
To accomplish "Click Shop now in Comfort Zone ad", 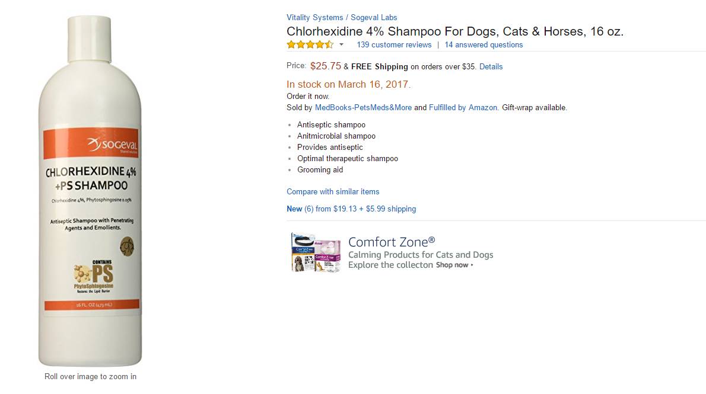I will [x=454, y=265].
